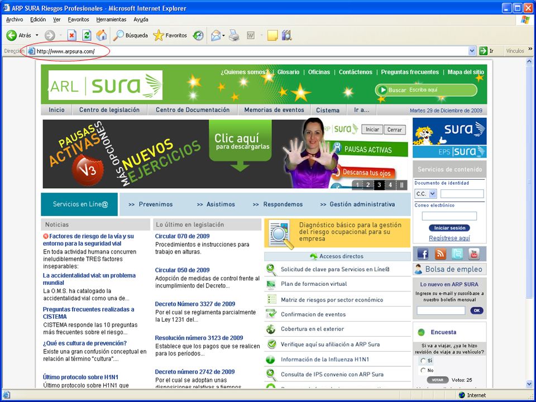
Task: Click the newsletter OK button
Action: pos(477,310)
